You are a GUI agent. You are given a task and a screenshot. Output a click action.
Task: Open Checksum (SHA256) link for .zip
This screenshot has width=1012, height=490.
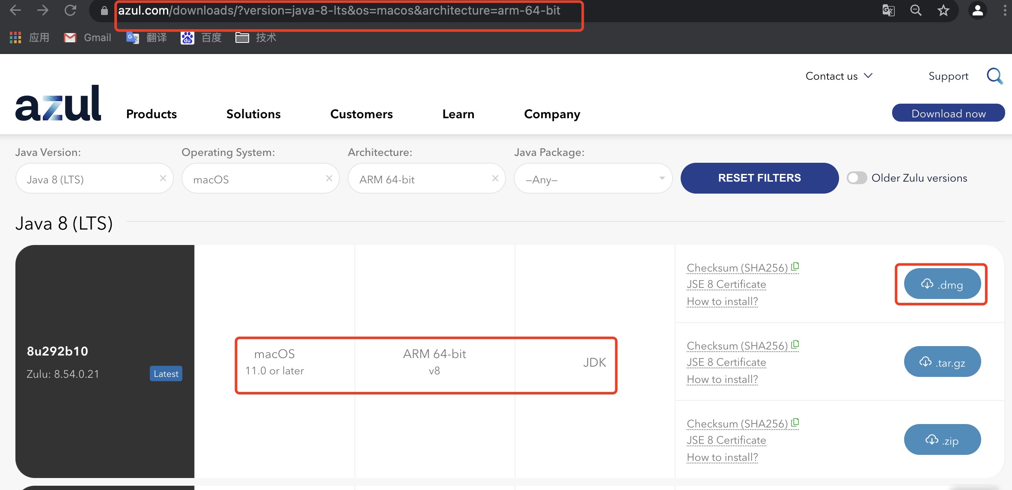[737, 424]
